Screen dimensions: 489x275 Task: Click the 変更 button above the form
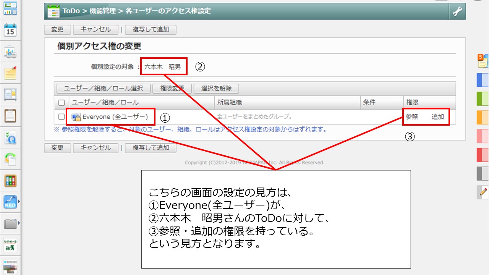(57, 29)
